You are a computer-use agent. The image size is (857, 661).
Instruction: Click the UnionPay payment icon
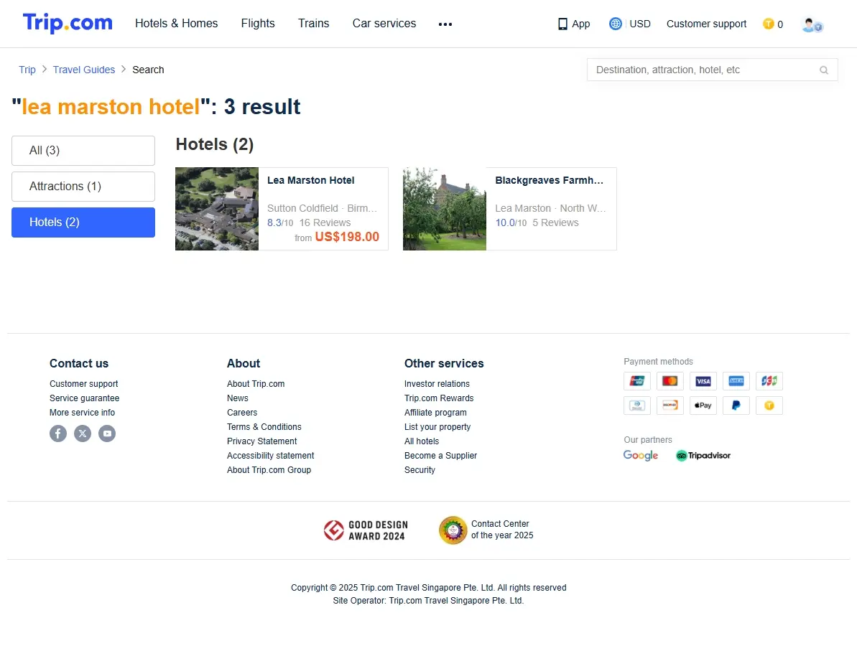click(x=637, y=381)
